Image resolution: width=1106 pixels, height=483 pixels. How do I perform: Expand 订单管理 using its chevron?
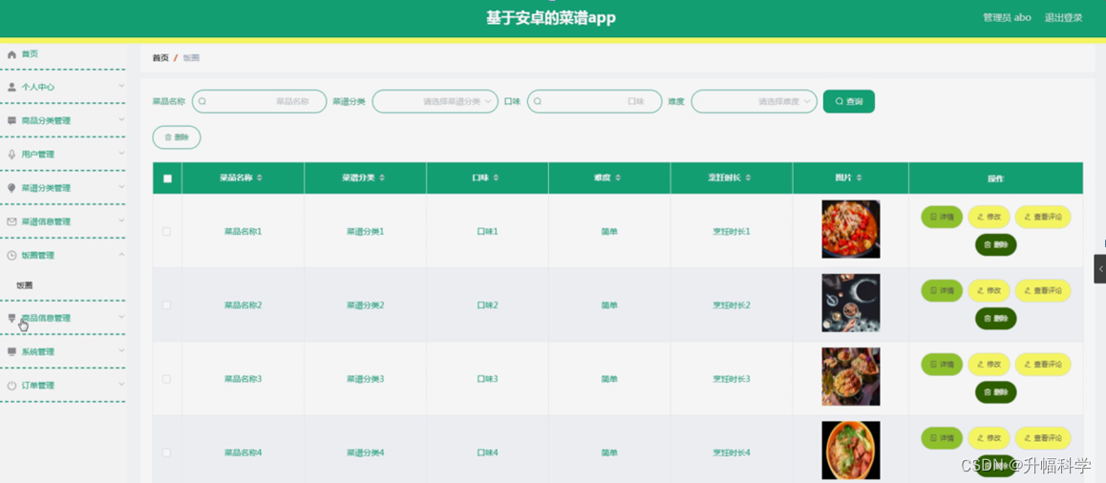point(121,385)
